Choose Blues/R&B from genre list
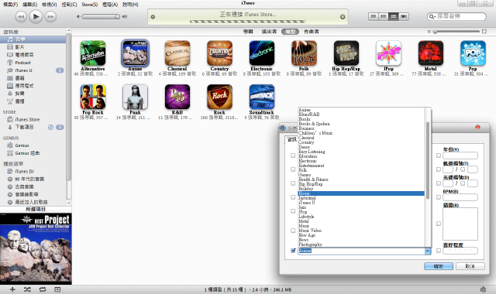 click(361, 115)
